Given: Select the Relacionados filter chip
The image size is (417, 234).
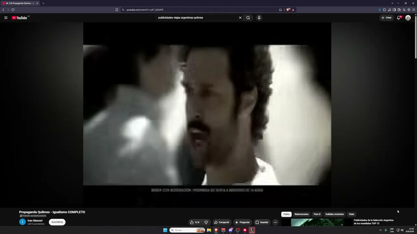Looking at the screenshot, I should pyautogui.click(x=301, y=214).
